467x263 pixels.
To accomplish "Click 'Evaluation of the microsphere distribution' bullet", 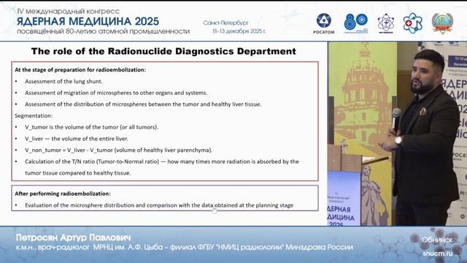I will click(x=159, y=205).
